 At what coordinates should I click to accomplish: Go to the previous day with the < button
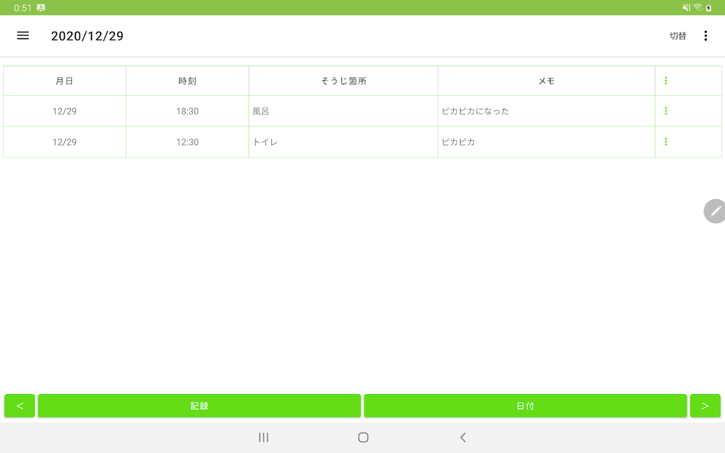click(20, 406)
